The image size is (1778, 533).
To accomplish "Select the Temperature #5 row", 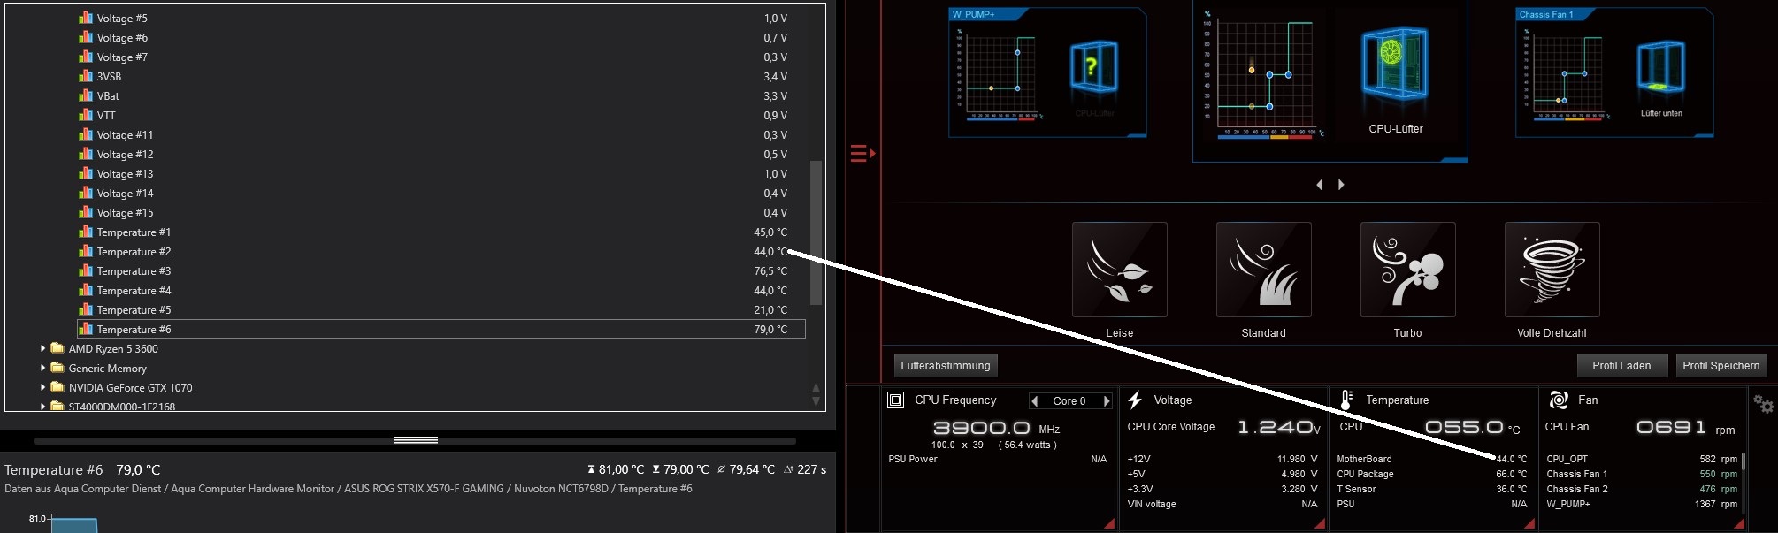I will (441, 309).
